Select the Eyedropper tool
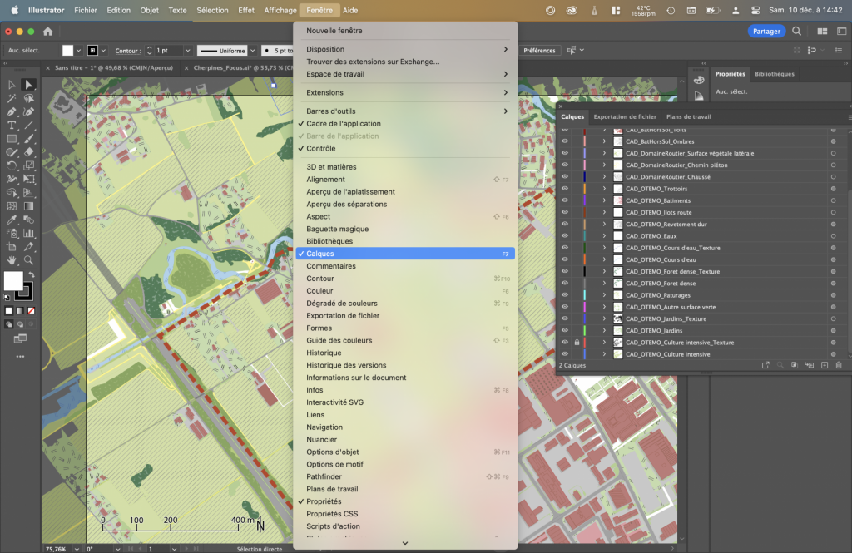The width and height of the screenshot is (852, 553). 12,220
